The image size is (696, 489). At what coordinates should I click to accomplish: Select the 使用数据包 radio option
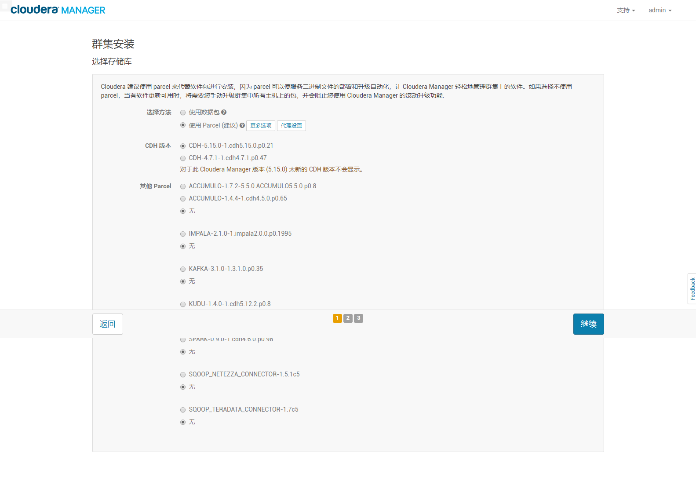click(x=183, y=113)
